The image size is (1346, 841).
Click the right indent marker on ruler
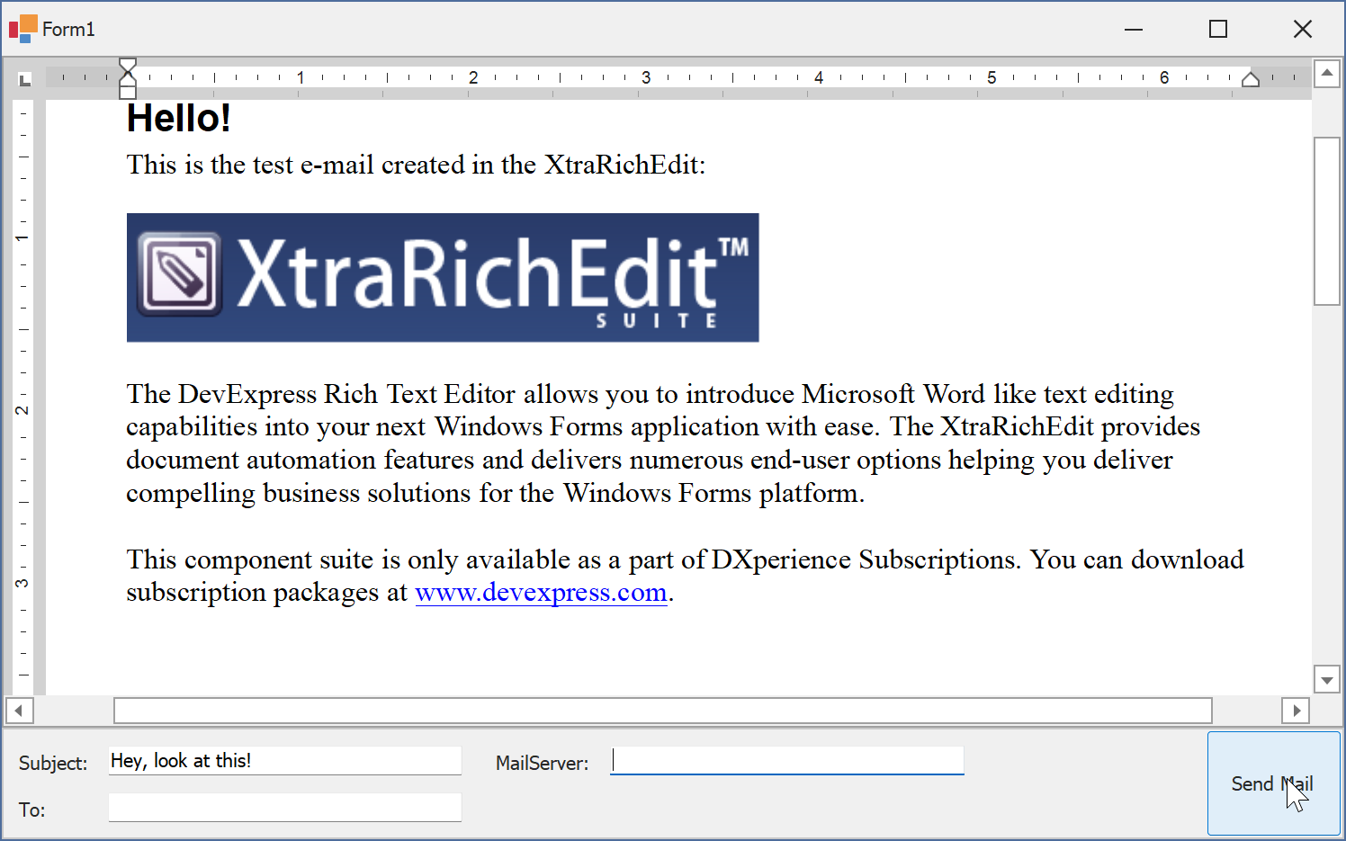pos(1251,79)
